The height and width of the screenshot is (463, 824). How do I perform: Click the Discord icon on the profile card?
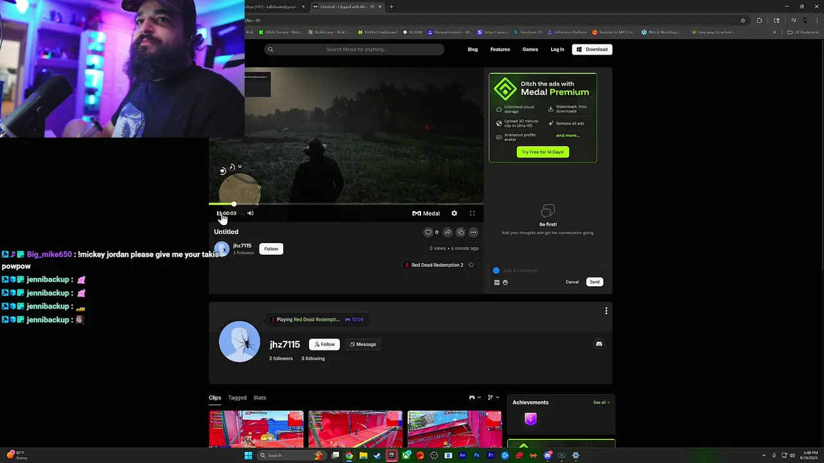click(599, 344)
